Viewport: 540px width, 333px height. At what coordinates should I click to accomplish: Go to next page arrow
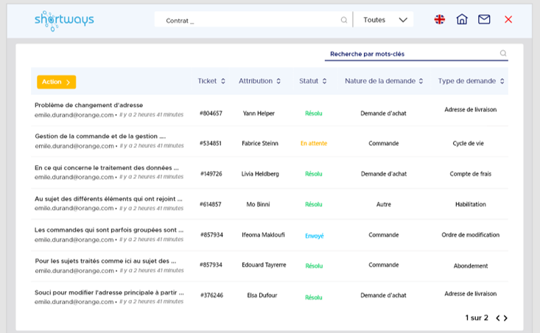tap(505, 318)
